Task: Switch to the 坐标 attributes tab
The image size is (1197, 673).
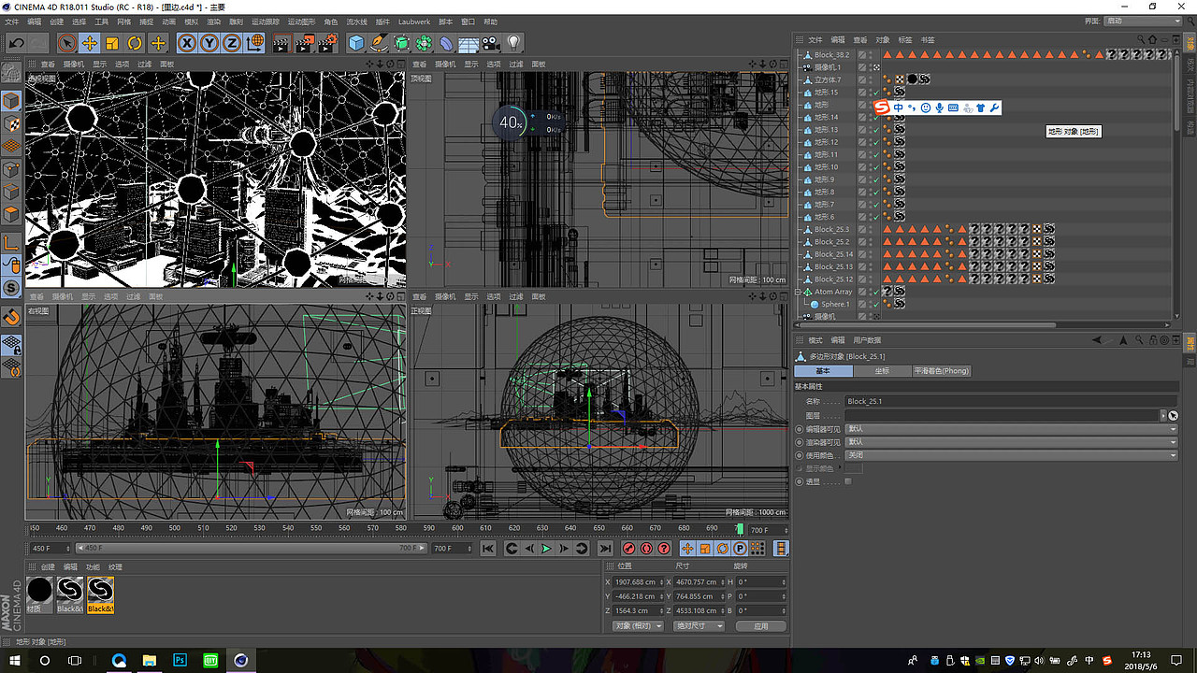Action: [x=882, y=371]
